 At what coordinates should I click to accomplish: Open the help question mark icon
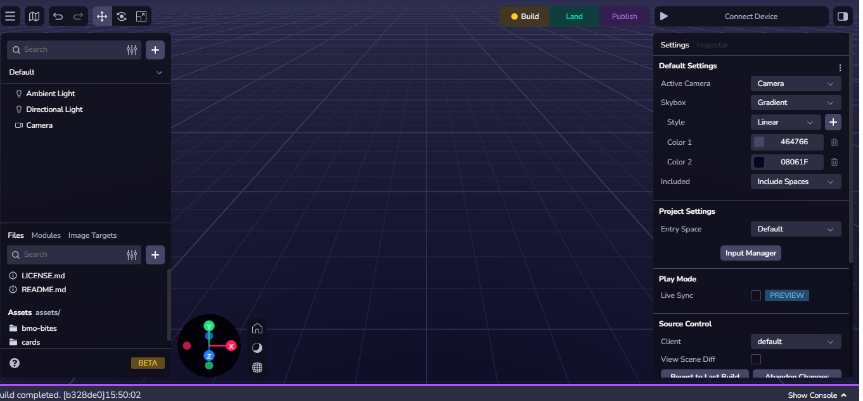coord(15,363)
